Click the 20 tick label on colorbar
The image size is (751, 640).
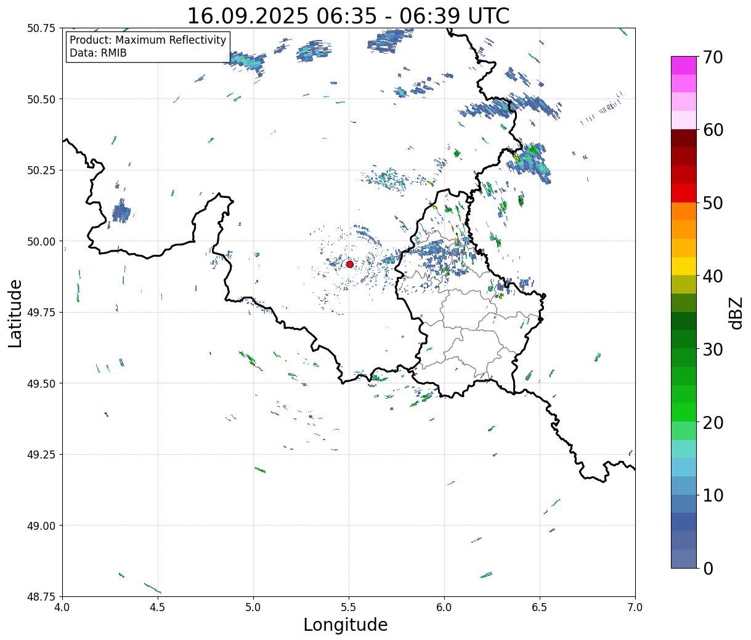(x=713, y=422)
